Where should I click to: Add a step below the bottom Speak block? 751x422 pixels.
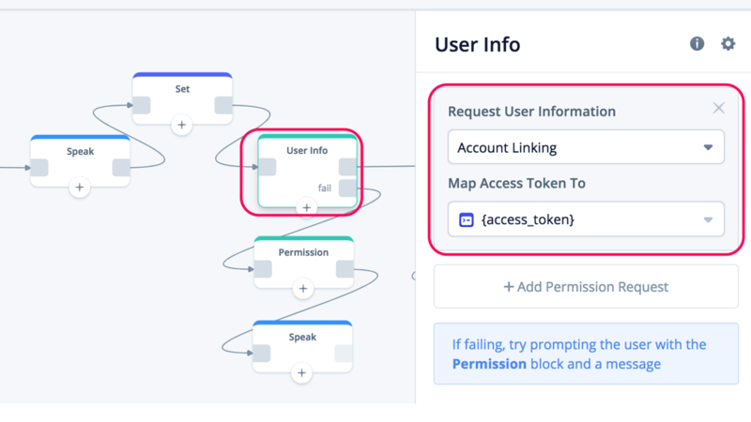pyautogui.click(x=301, y=372)
